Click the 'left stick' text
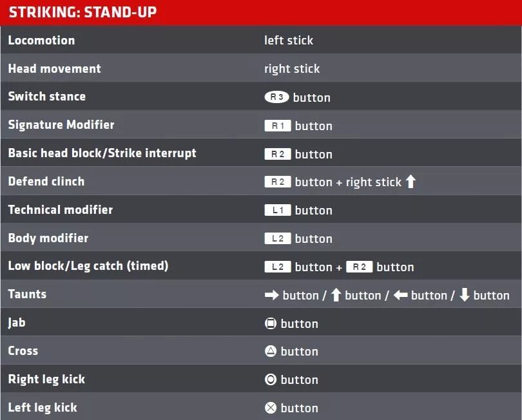The height and width of the screenshot is (420, 522). point(289,41)
